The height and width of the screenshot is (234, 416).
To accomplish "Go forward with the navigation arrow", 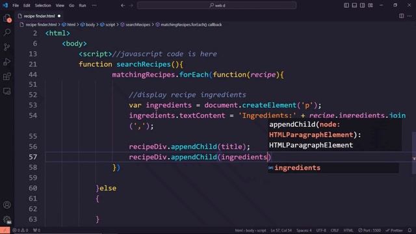I will 131,5.
